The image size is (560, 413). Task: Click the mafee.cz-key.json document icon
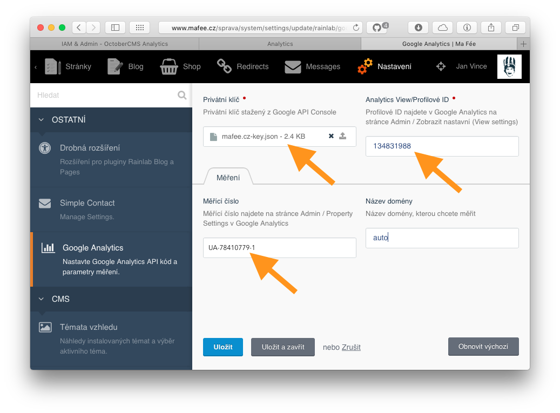tap(213, 137)
